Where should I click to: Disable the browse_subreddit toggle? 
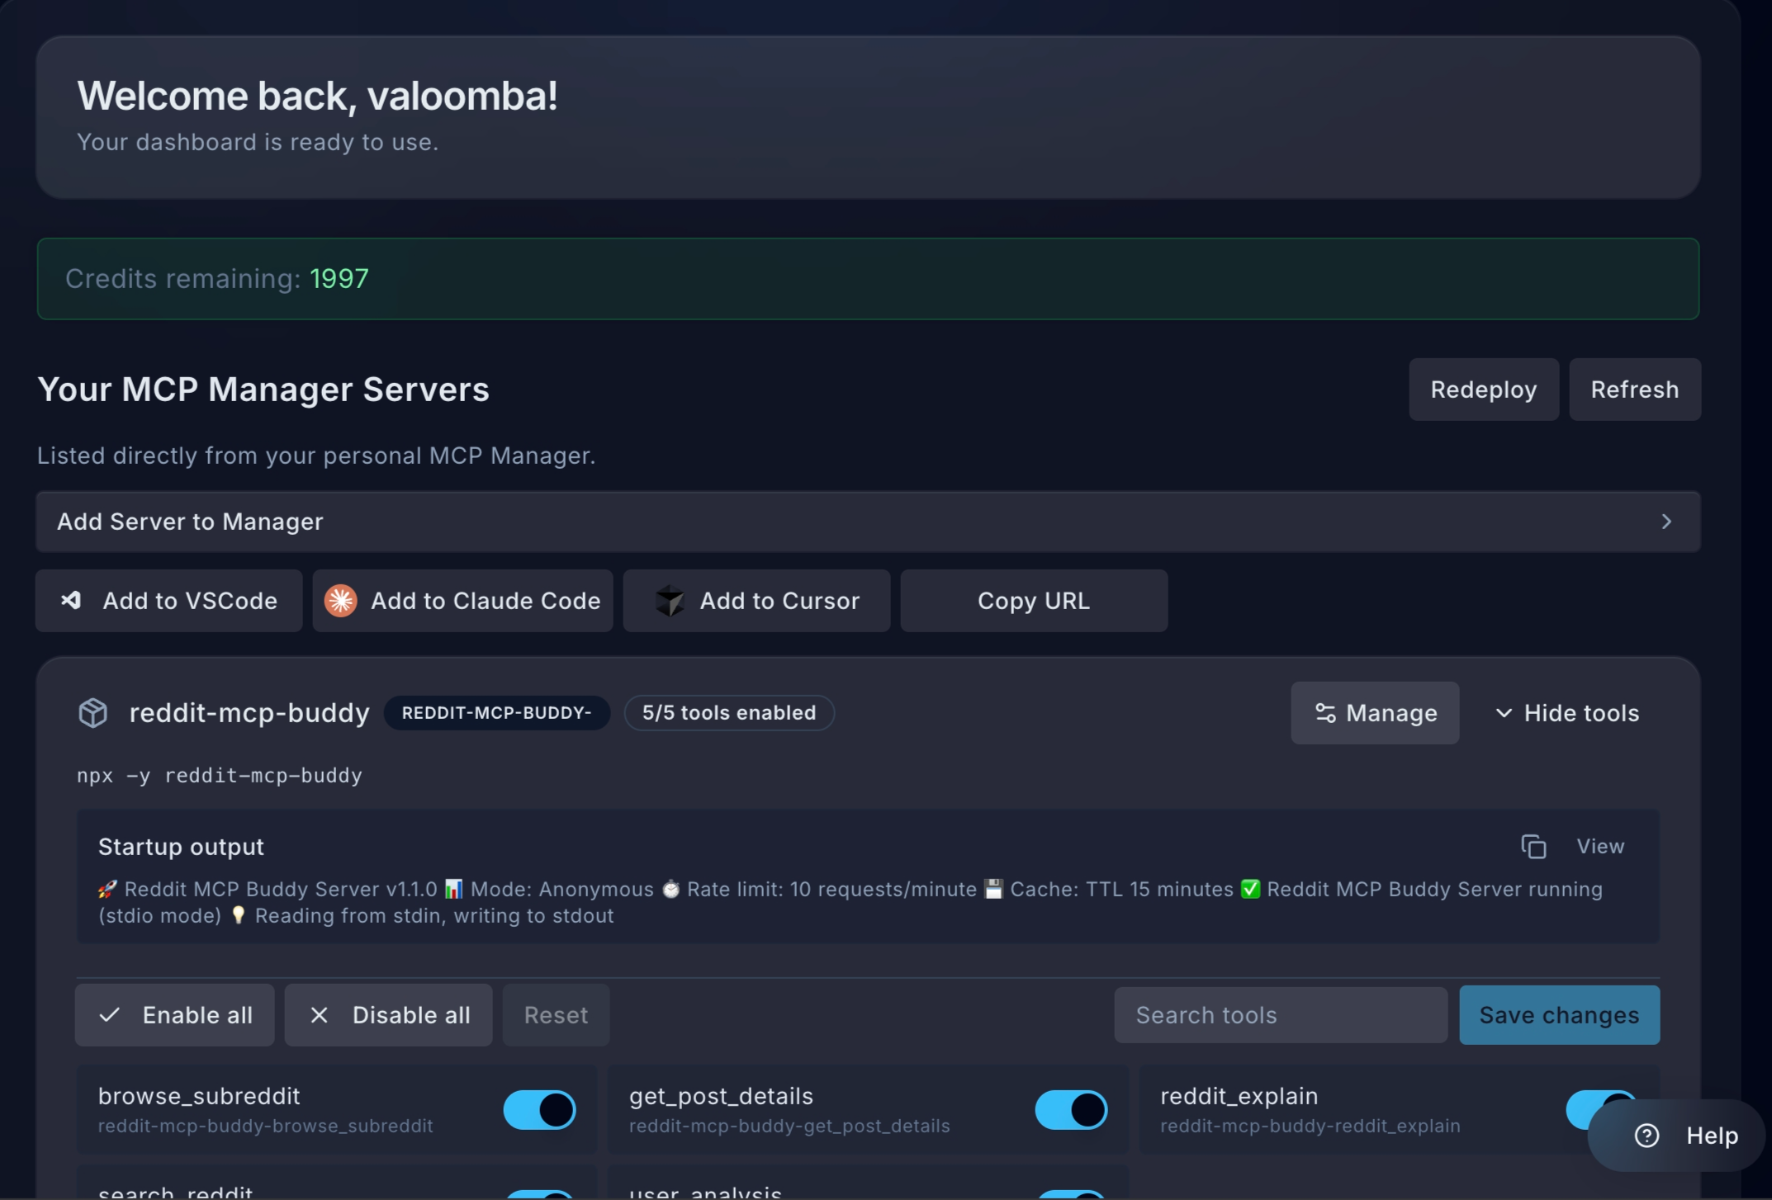pos(538,1110)
